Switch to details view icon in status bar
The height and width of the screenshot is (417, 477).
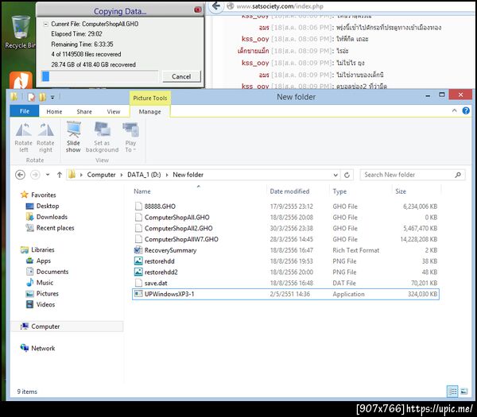click(x=452, y=391)
